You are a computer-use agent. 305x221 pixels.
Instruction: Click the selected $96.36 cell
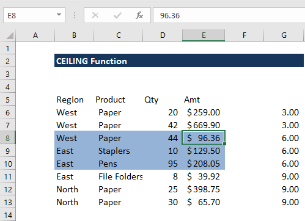[x=204, y=138]
